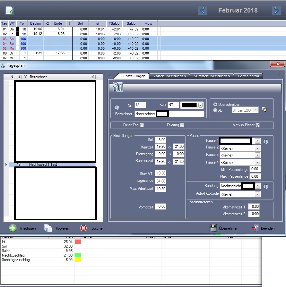This screenshot has width=286, height=287.
Task: Click the Hinzufügen button
Action: click(22, 228)
